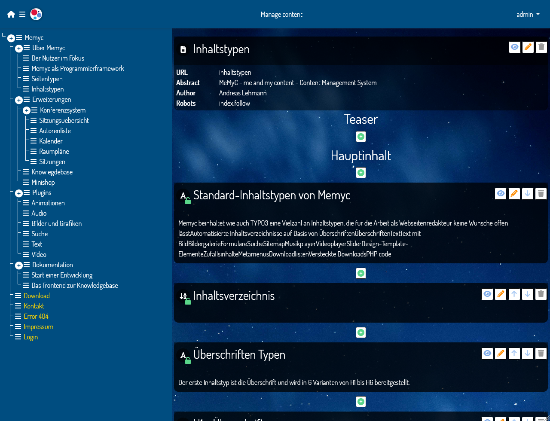This screenshot has width=550, height=421.
Task: Open the admin user dropdown
Action: click(x=528, y=14)
